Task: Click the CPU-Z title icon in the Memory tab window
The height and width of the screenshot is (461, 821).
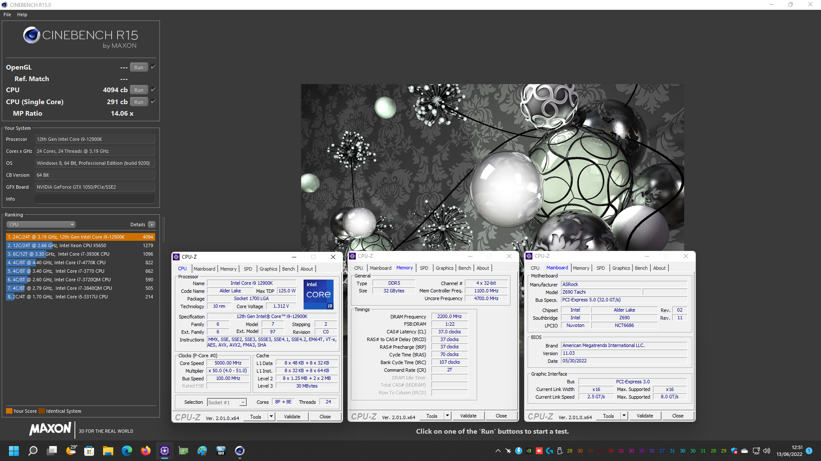Action: (x=352, y=256)
